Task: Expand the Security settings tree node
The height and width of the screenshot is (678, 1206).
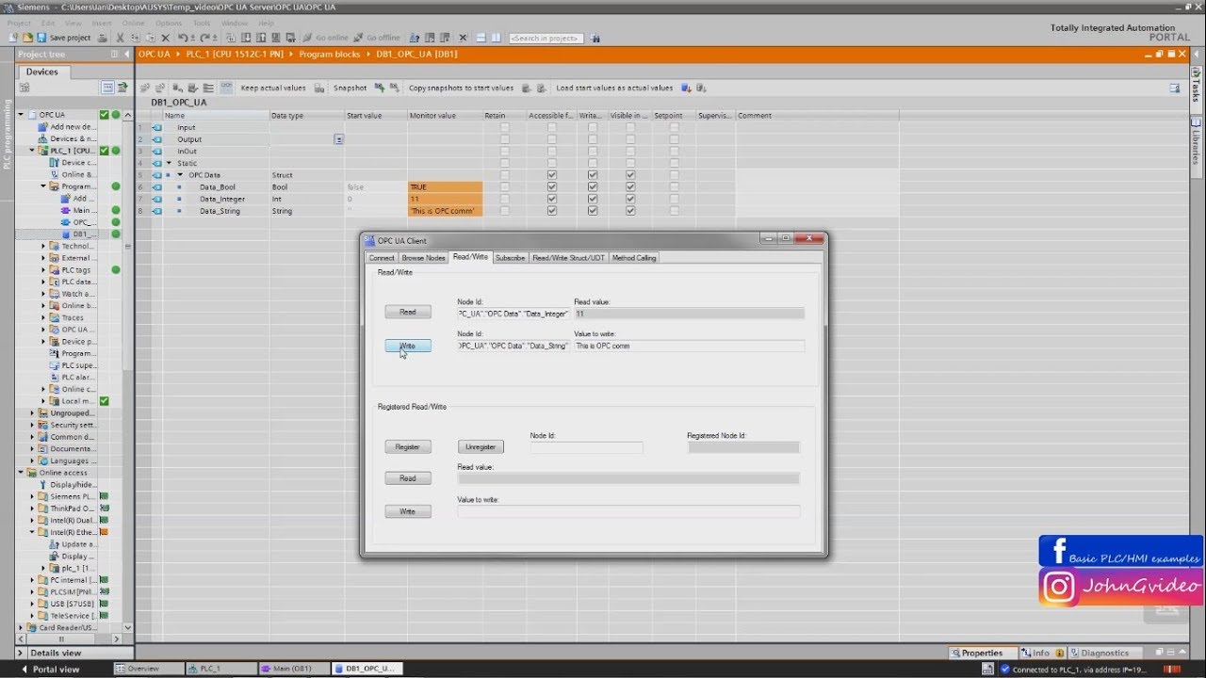Action: coord(32,425)
